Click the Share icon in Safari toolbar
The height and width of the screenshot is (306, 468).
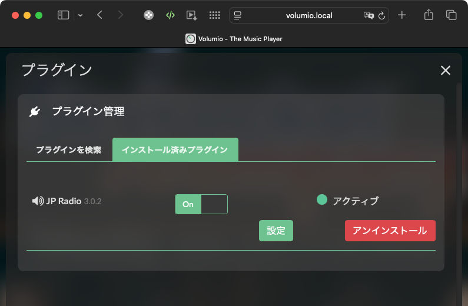(x=429, y=15)
